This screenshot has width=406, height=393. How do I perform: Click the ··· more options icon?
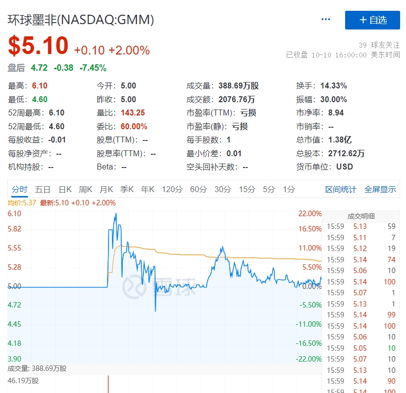[325, 19]
